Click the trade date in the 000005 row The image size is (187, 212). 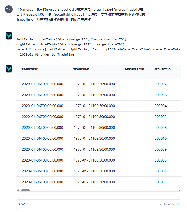(42, 171)
